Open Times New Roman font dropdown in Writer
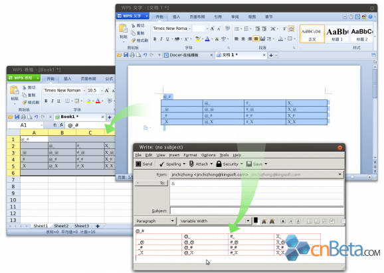 (190, 28)
